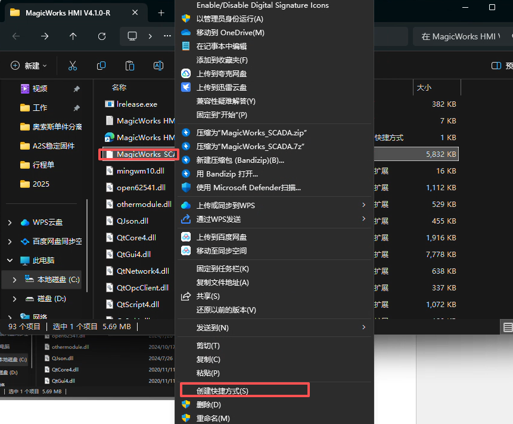
Task: Click the Rename icon in toolbar
Action: click(x=158, y=66)
